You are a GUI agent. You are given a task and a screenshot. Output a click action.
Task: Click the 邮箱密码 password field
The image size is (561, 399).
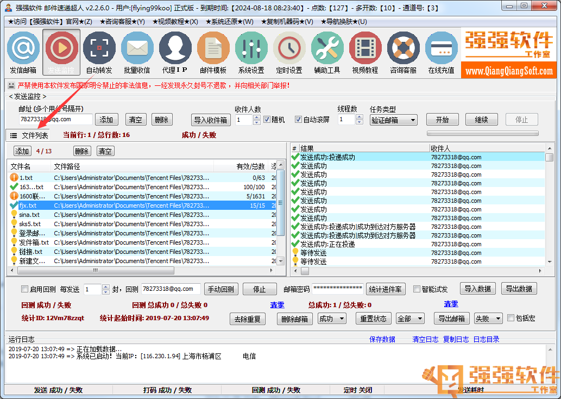tap(338, 289)
